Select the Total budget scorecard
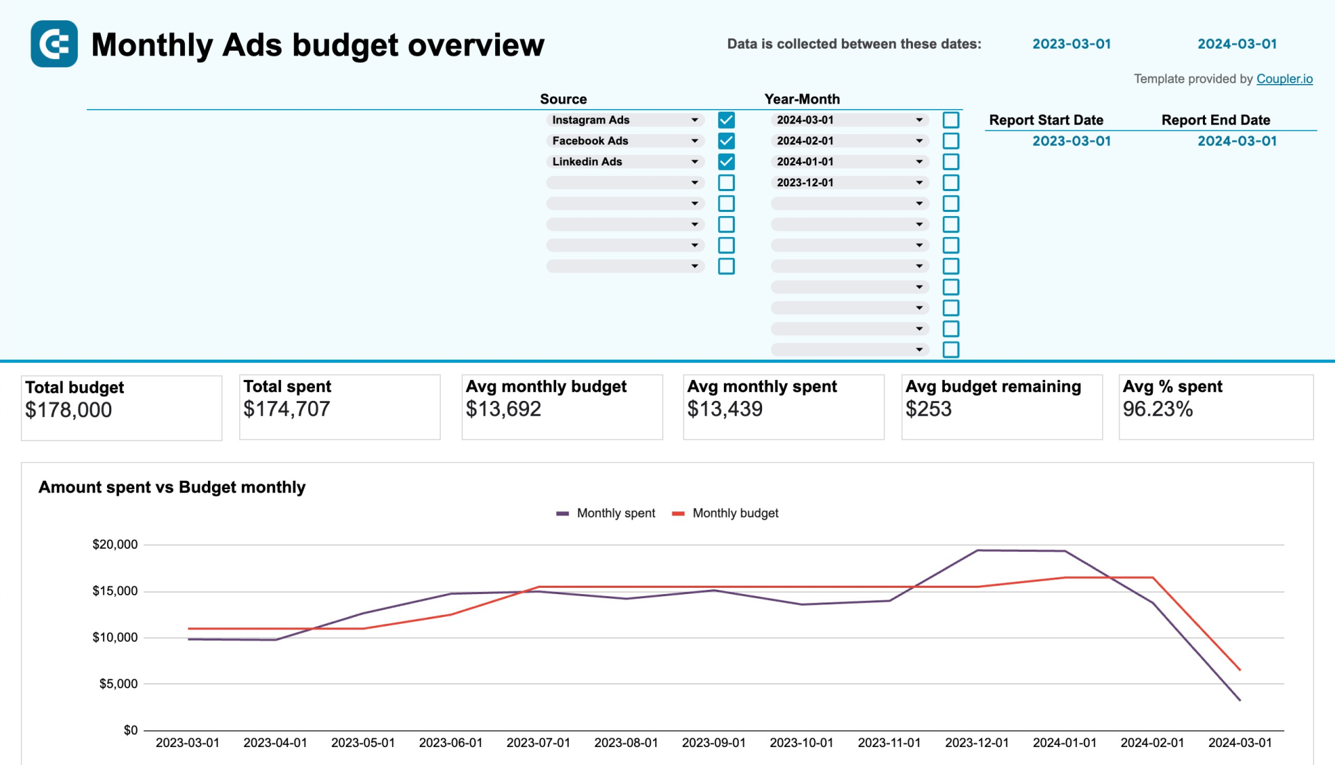The height and width of the screenshot is (765, 1335). click(122, 406)
